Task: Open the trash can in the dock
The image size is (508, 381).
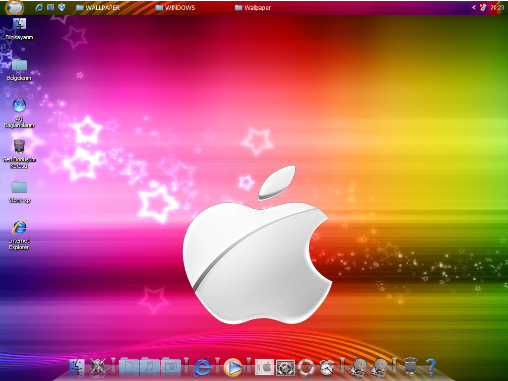Action: (410, 366)
